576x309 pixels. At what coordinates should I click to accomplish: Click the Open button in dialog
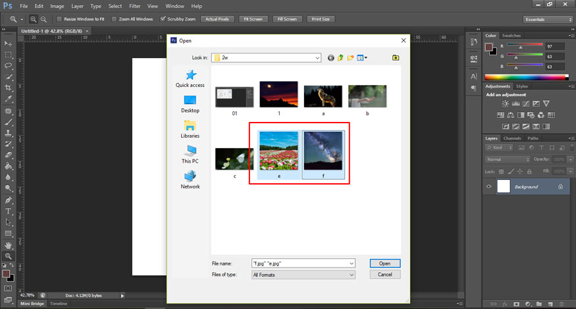[384, 264]
